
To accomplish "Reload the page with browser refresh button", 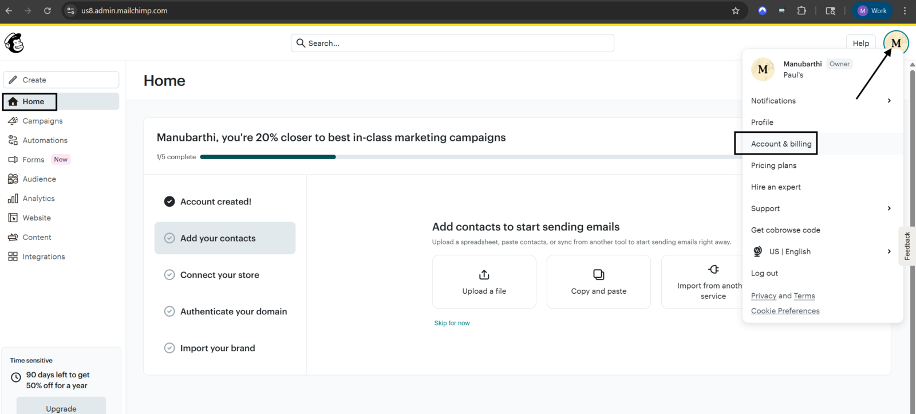I will tap(48, 11).
